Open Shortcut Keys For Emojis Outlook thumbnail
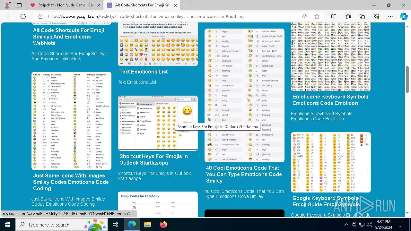411x231 pixels. tap(158, 123)
